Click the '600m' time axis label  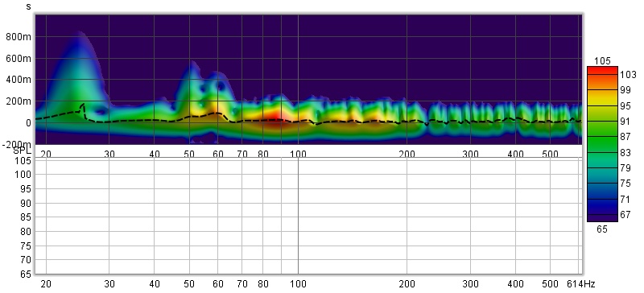pos(19,58)
